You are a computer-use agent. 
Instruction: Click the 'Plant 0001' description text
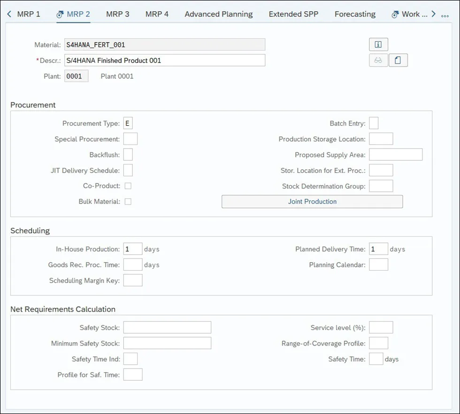[117, 76]
